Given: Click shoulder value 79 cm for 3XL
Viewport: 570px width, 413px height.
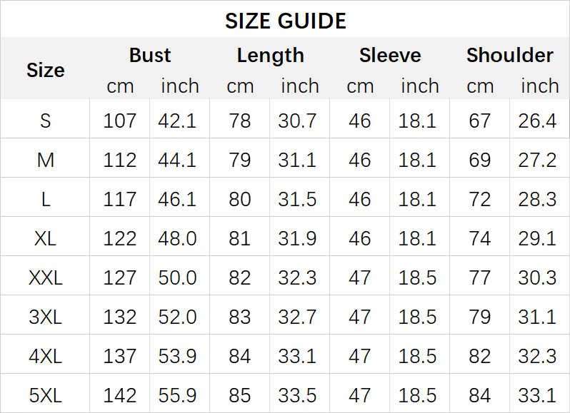Looking at the screenshot, I should click(x=480, y=316).
